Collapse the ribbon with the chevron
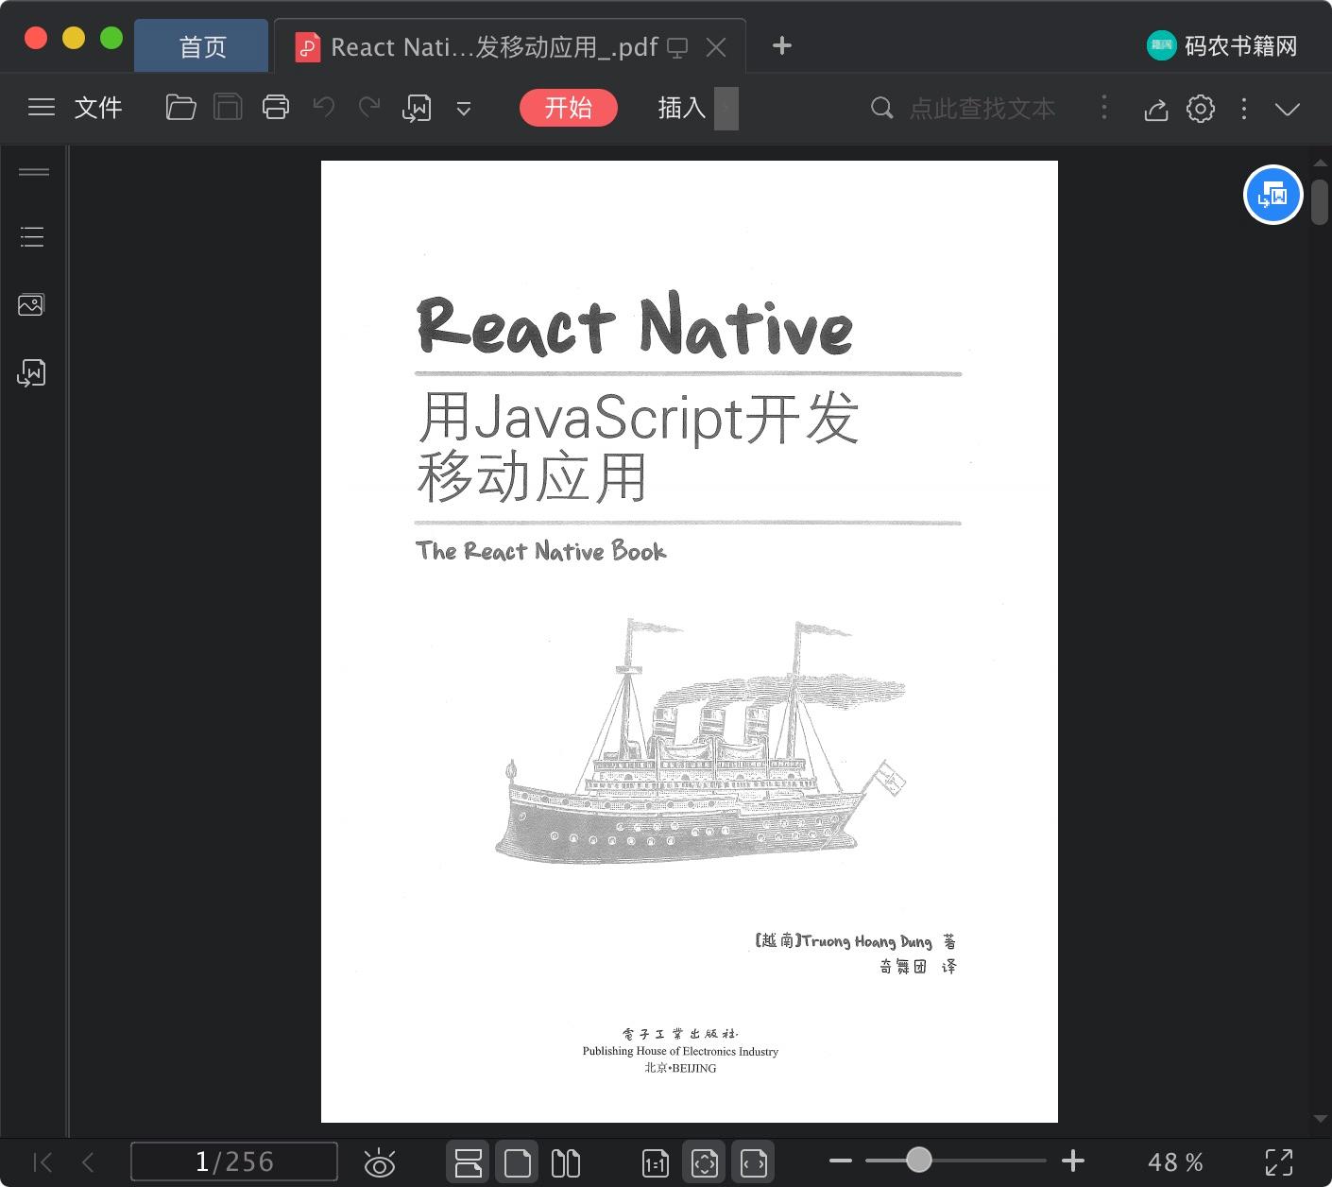The image size is (1332, 1187). [x=1288, y=109]
